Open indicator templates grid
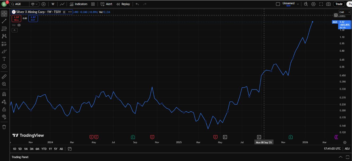The width and height of the screenshot is (352, 161). point(93,4)
